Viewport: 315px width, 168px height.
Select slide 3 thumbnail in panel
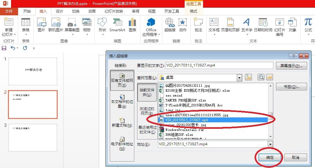33,138
